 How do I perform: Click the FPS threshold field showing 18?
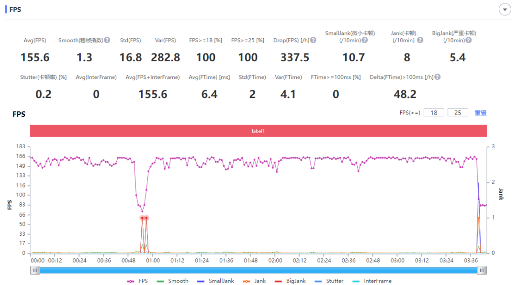(434, 112)
